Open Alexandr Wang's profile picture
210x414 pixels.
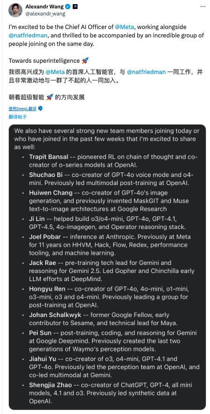point(15,10)
